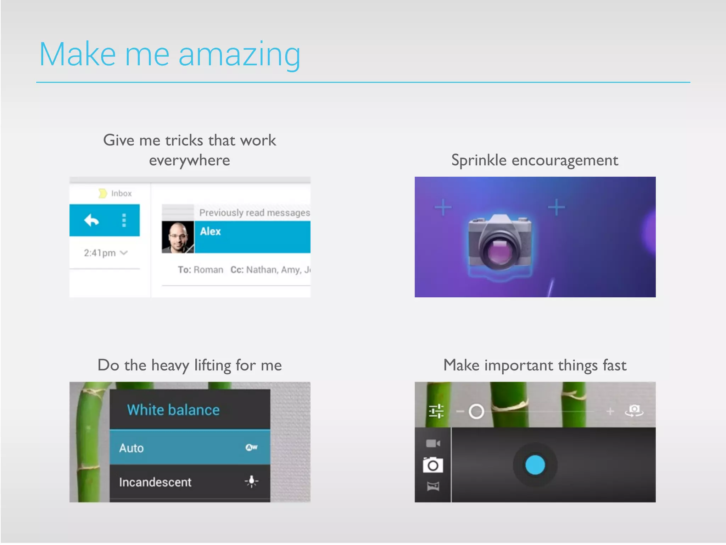Click the switch camera icon
Viewport: 726px width, 545px height.
click(x=634, y=411)
